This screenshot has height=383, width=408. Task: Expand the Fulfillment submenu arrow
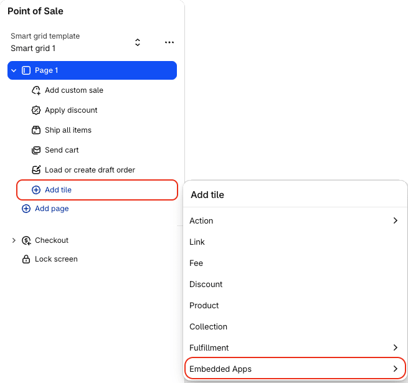[396, 348]
